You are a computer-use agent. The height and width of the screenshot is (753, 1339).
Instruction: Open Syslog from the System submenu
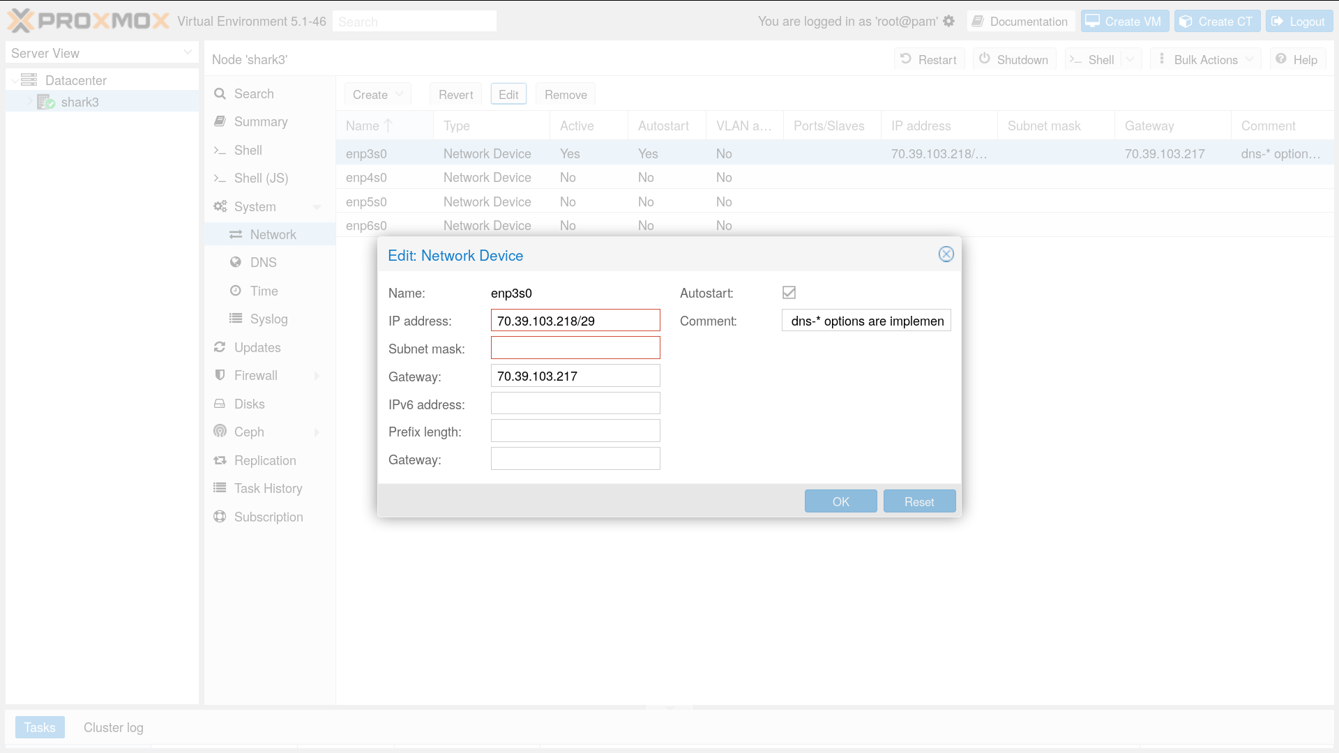coord(268,319)
